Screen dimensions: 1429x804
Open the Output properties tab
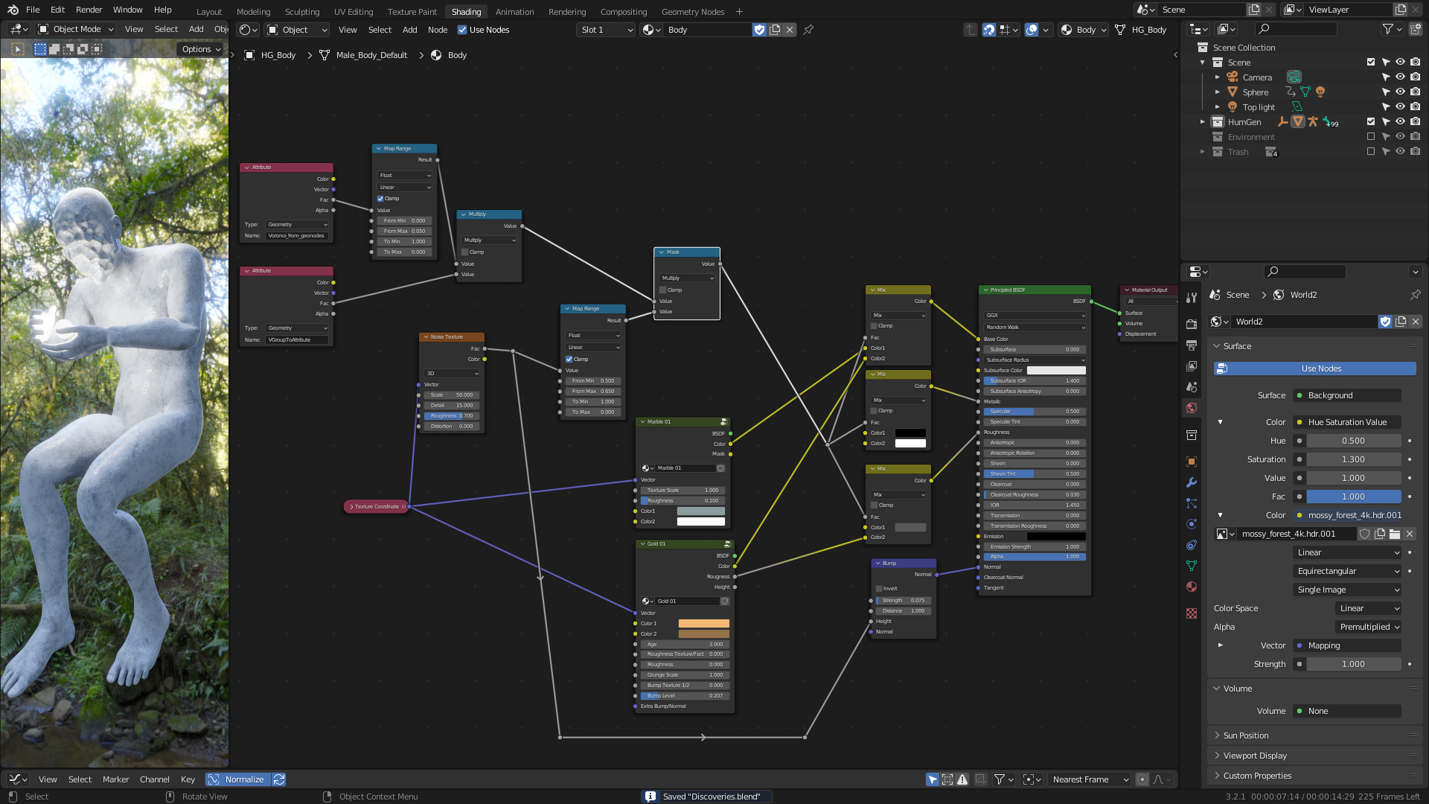pos(1192,345)
